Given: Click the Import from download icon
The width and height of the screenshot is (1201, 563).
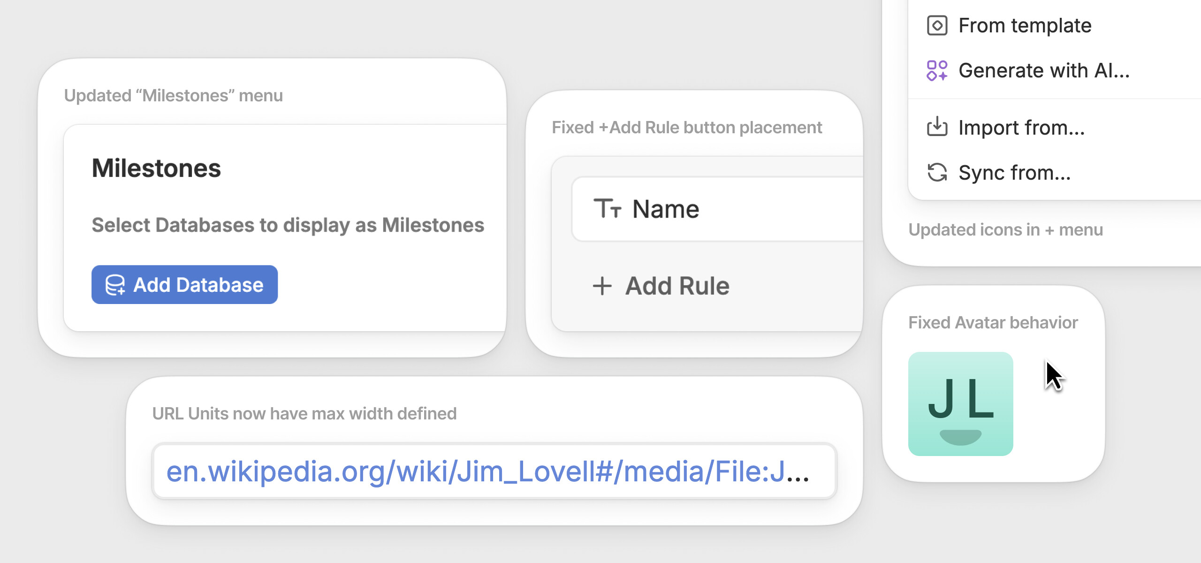Looking at the screenshot, I should click(x=937, y=127).
